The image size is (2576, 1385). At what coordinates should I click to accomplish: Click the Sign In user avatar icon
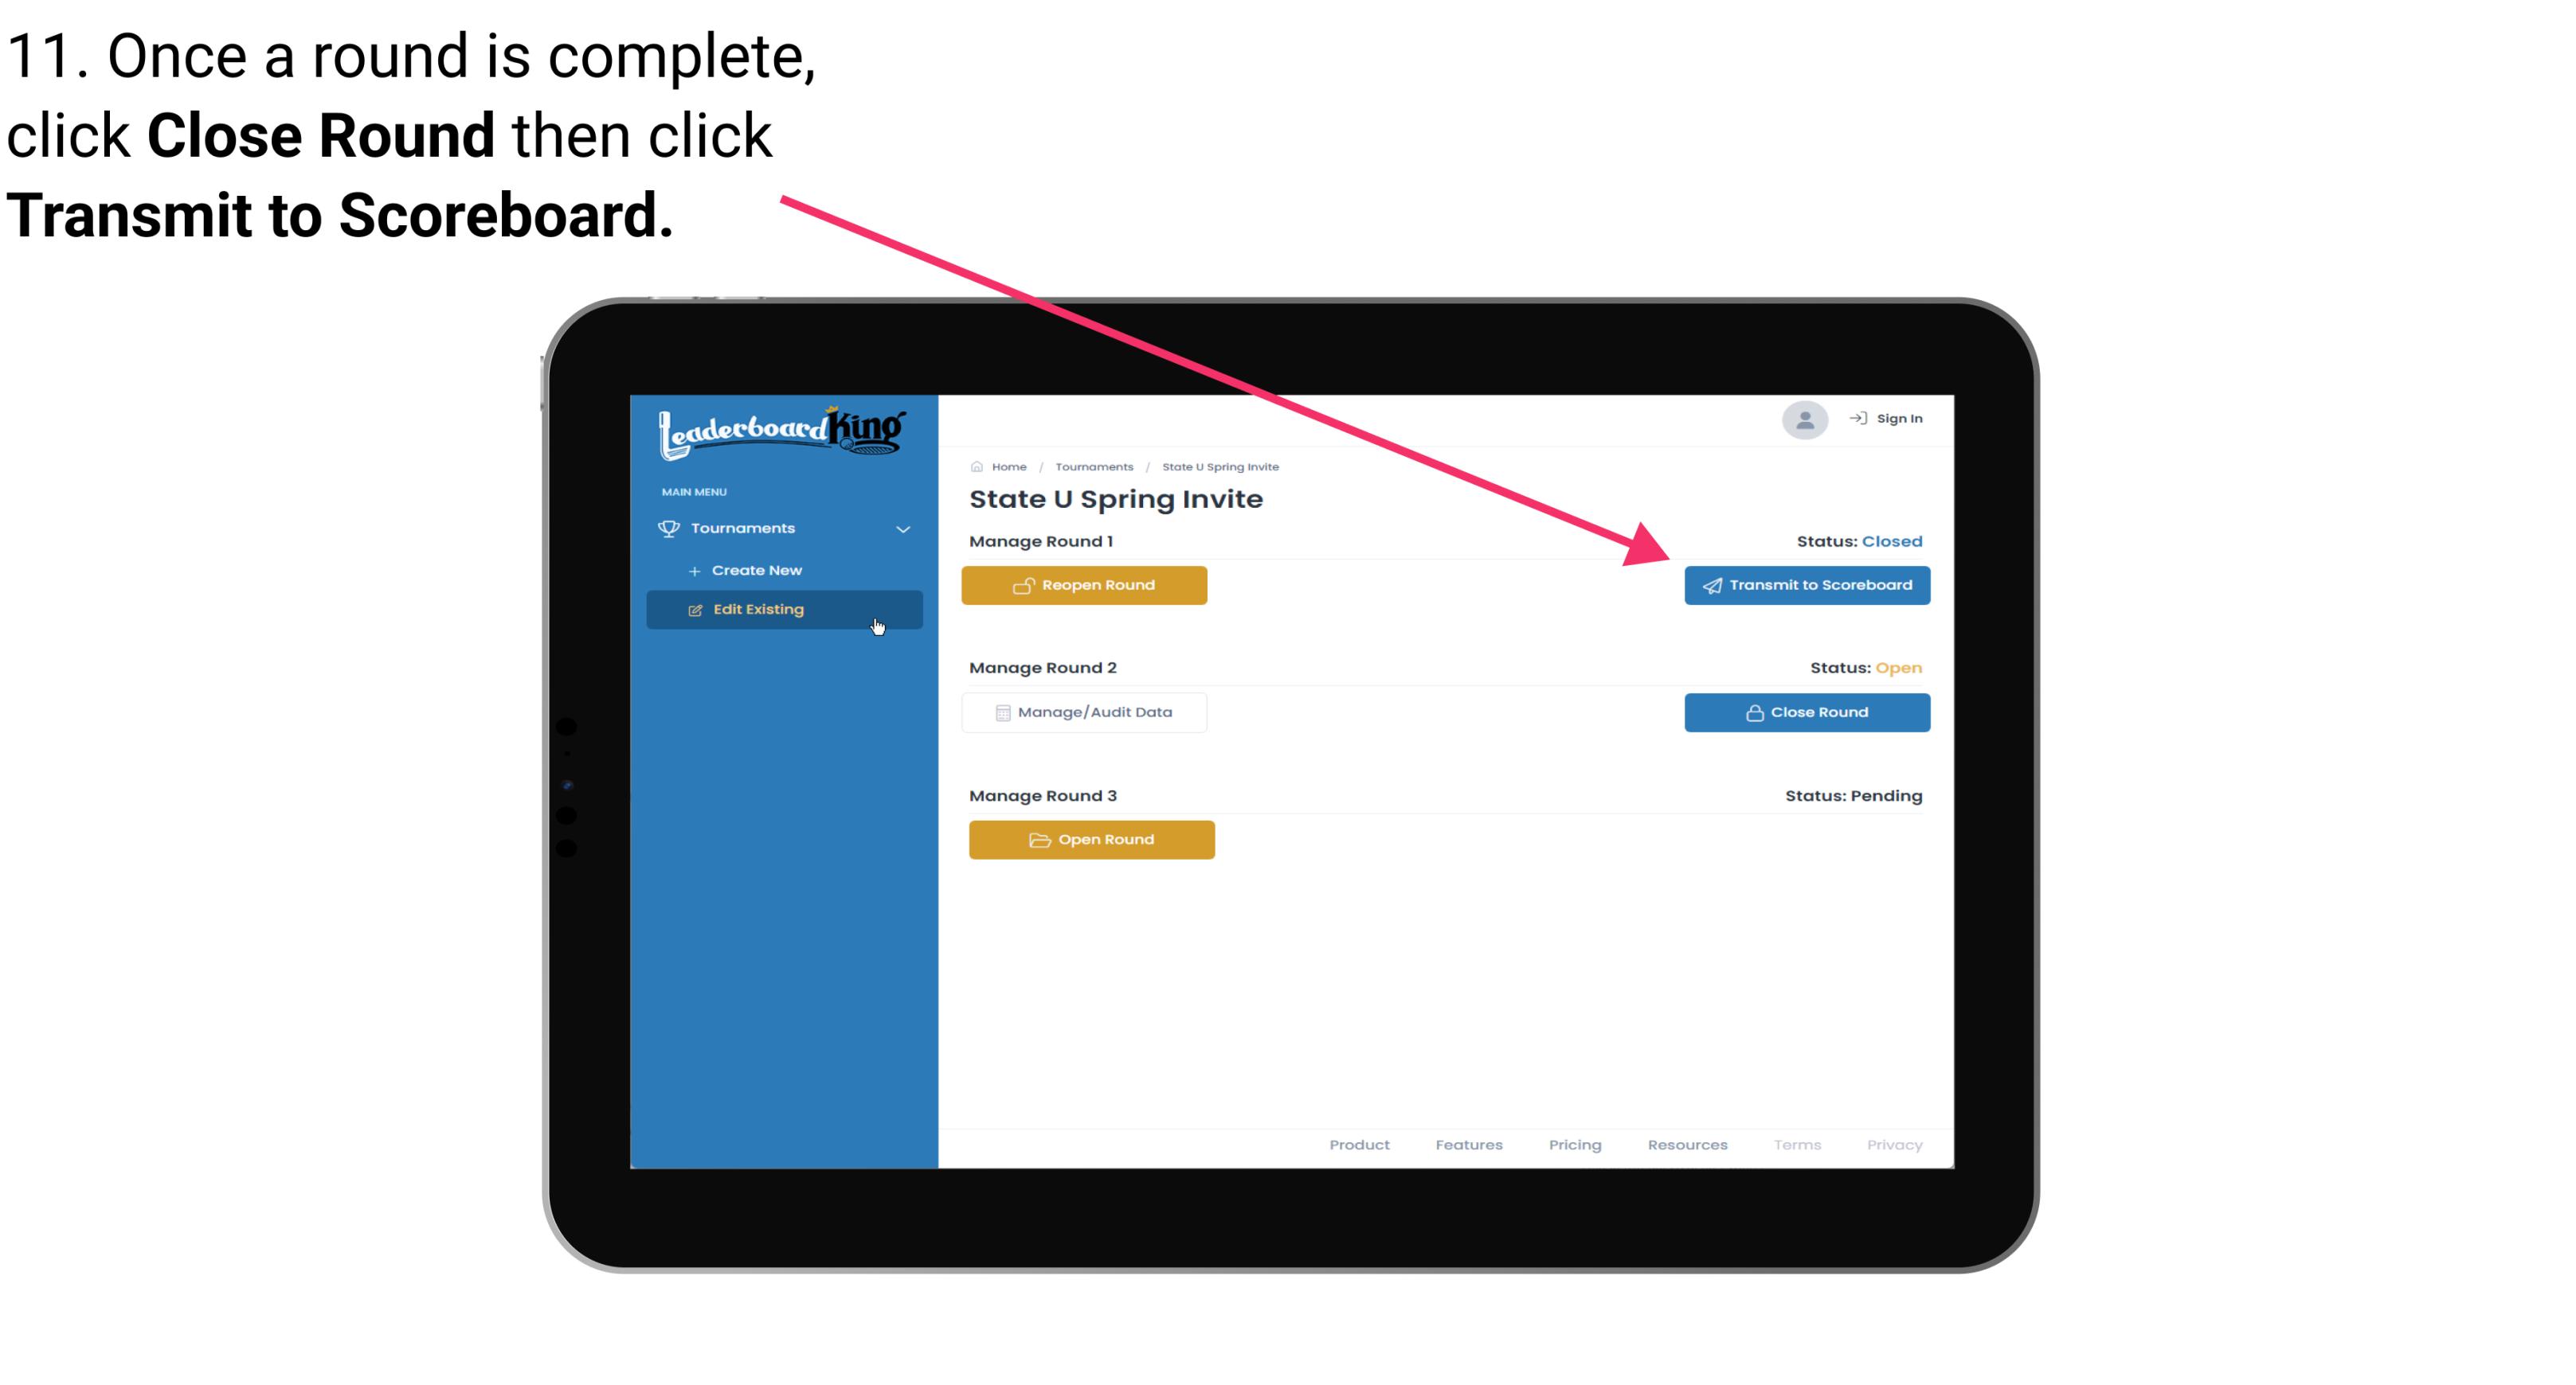(1803, 421)
